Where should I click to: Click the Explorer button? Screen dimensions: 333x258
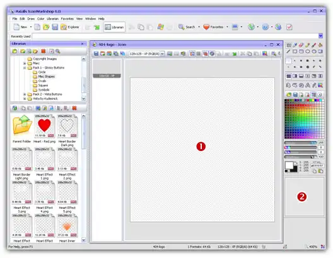[70, 27]
